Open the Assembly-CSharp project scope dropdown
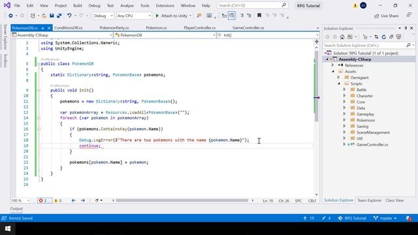 tap(62, 35)
